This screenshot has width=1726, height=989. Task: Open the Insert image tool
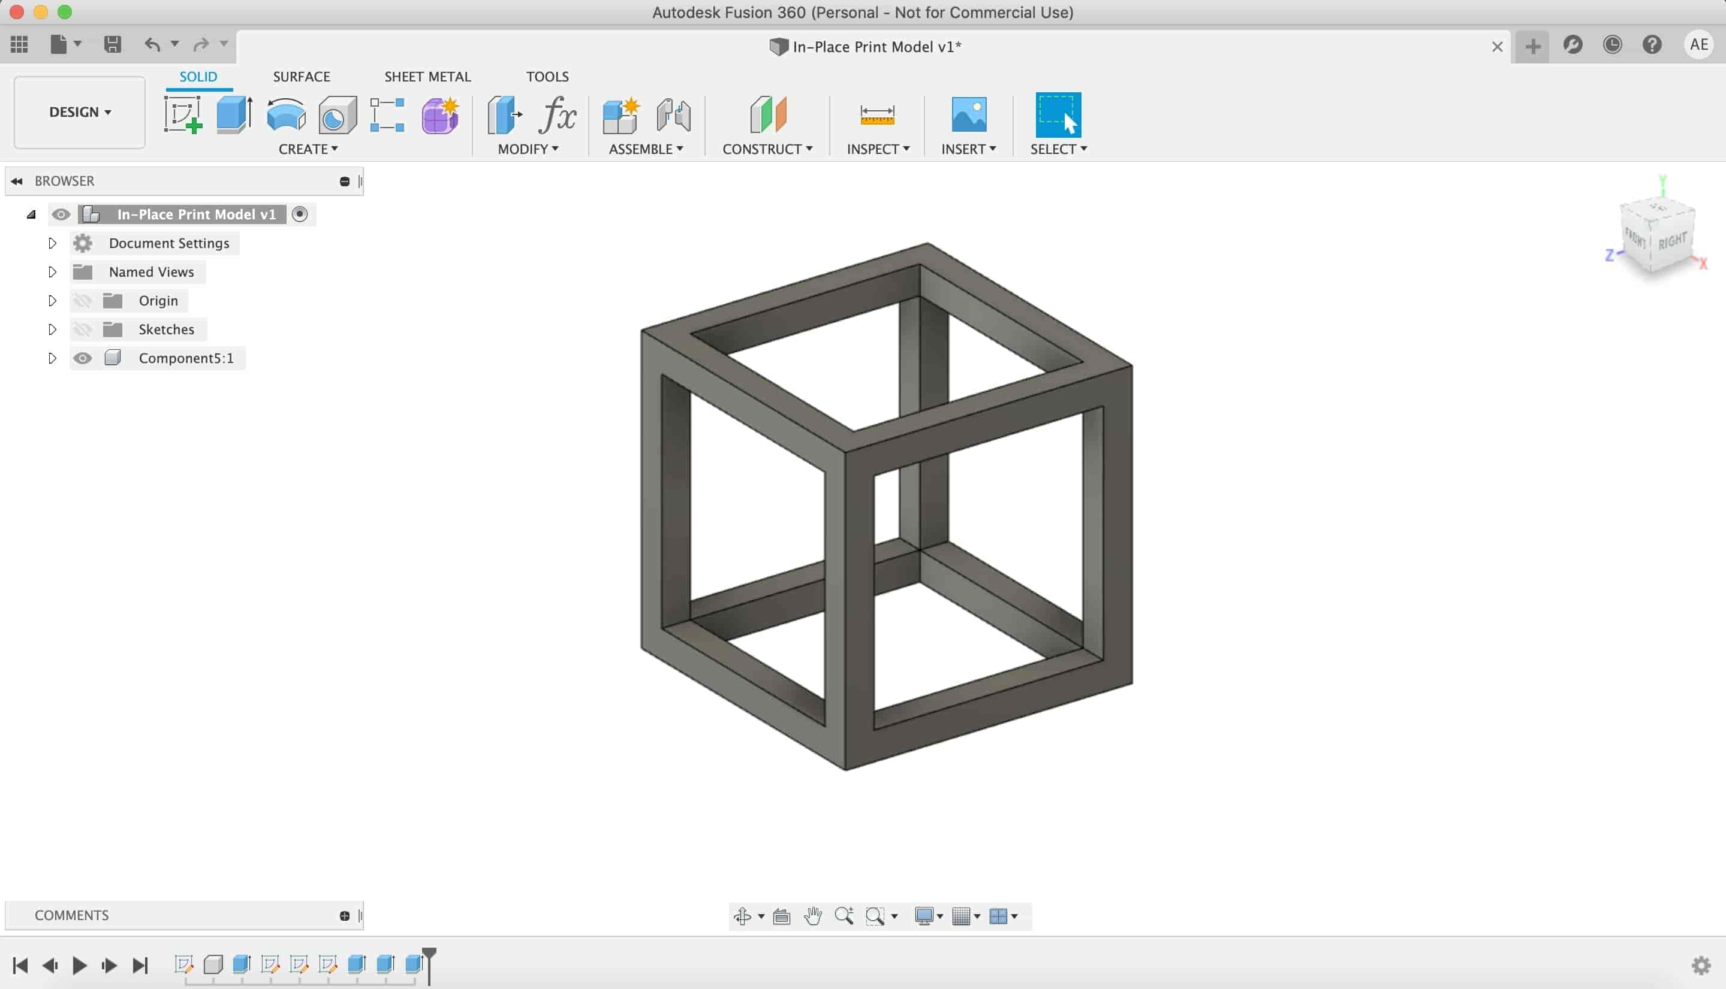pyautogui.click(x=969, y=114)
